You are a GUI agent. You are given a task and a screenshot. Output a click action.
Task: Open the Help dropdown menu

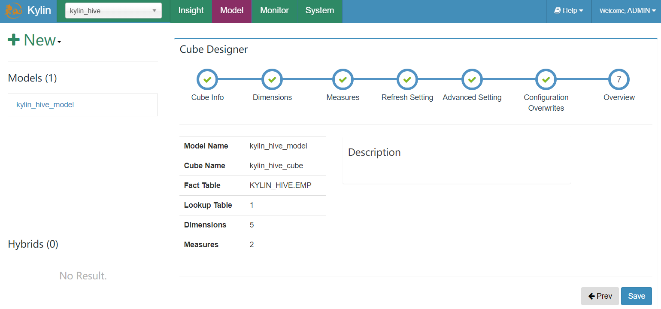point(569,11)
